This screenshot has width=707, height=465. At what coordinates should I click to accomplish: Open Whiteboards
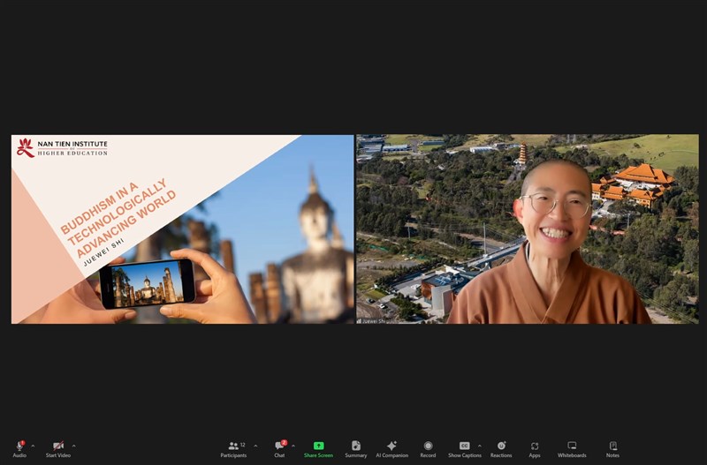tap(572, 446)
